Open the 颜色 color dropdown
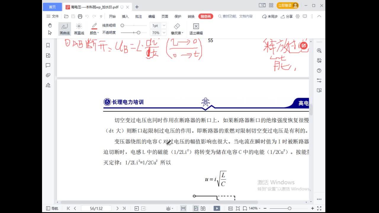 (94, 33)
